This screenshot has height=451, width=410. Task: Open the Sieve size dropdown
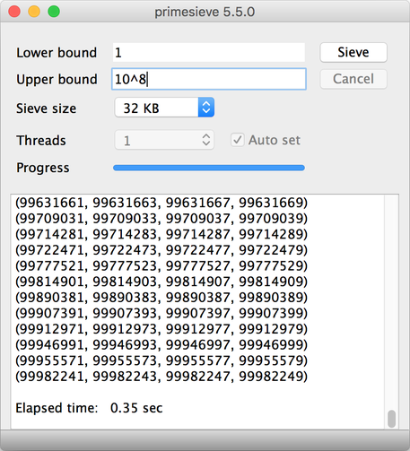click(x=164, y=108)
